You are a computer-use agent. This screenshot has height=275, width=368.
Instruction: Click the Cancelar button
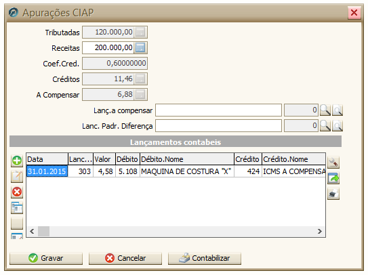[125, 258]
